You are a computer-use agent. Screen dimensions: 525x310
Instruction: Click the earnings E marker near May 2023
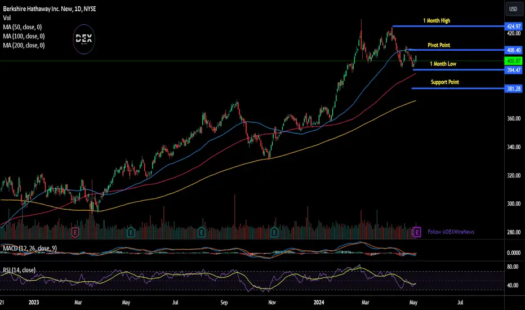[131, 232]
